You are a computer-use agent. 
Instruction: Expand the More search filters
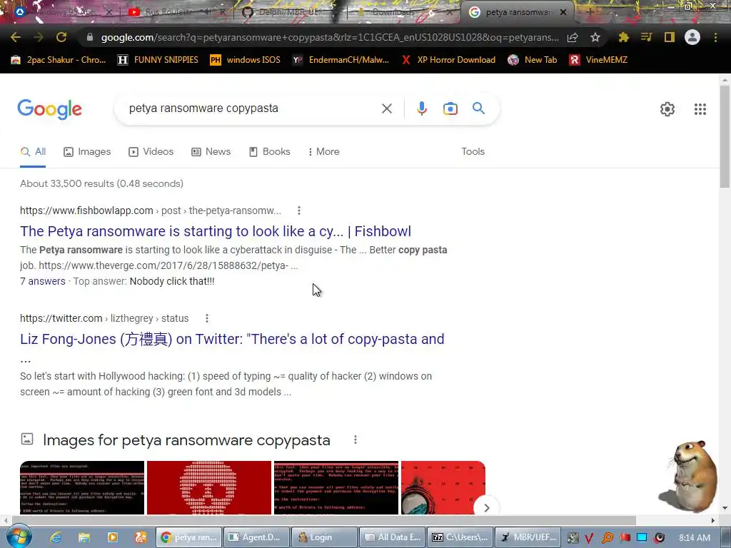click(323, 152)
